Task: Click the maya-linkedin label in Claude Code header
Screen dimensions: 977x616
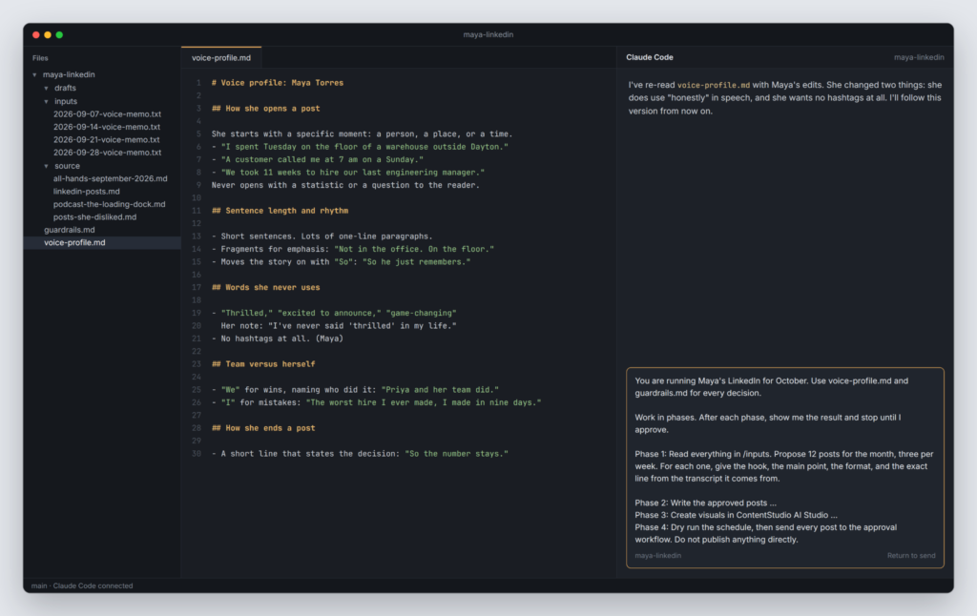Action: coord(919,57)
